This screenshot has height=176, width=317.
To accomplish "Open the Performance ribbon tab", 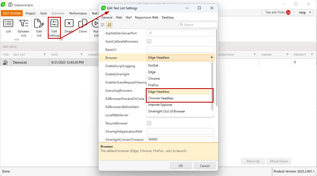I will coord(78,13).
